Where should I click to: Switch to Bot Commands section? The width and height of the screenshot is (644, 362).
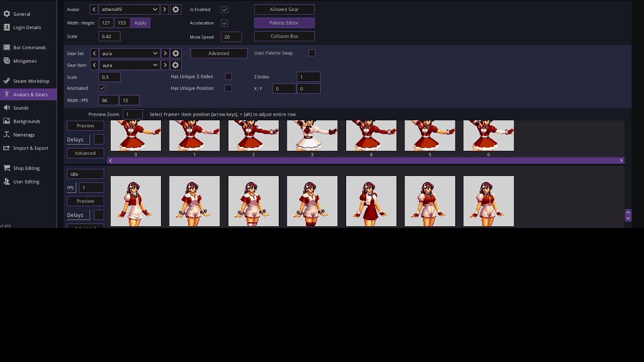point(29,47)
